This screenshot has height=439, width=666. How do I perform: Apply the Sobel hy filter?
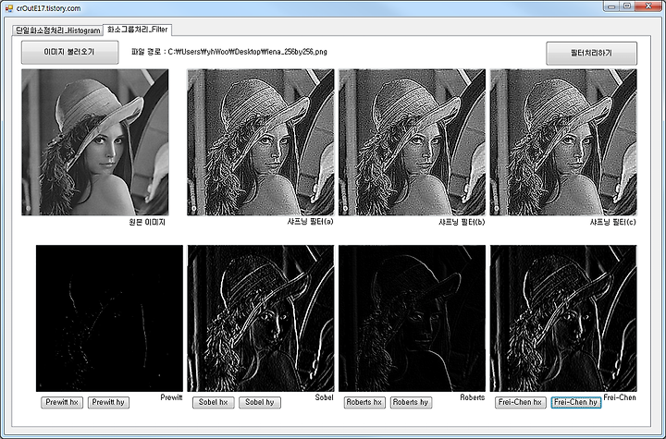[260, 402]
